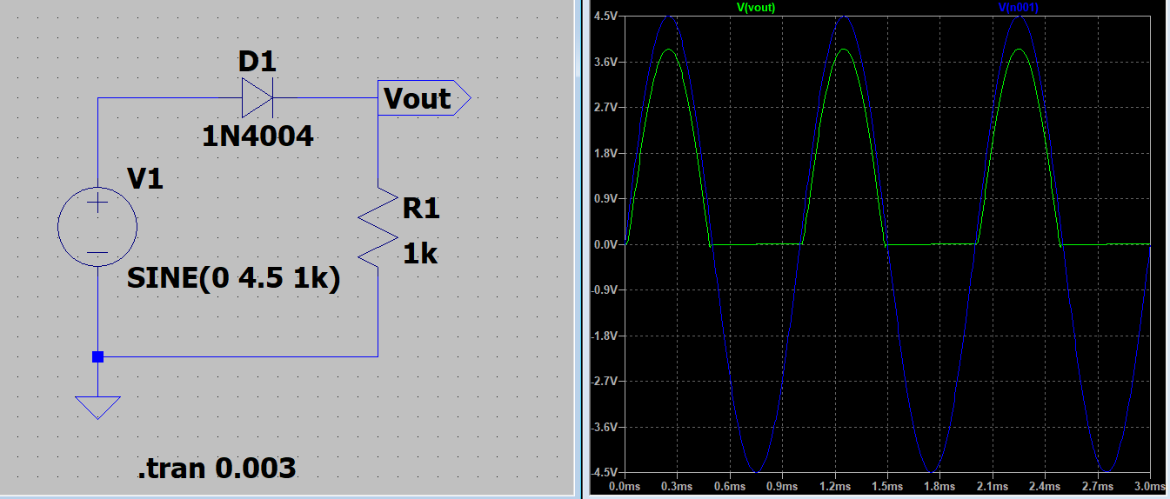Select the Vout net label flag
The image size is (1170, 499).
coord(425,98)
